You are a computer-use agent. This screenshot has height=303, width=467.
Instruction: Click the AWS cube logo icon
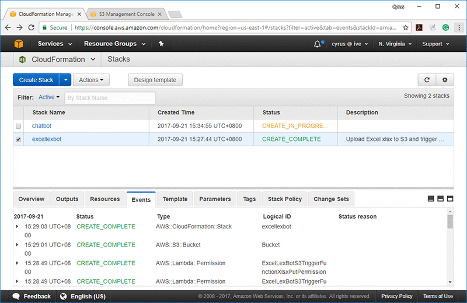[x=19, y=44]
